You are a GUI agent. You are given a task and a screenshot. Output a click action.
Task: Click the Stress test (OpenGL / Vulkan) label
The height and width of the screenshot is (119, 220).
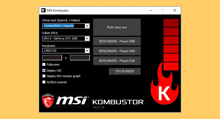61,20
